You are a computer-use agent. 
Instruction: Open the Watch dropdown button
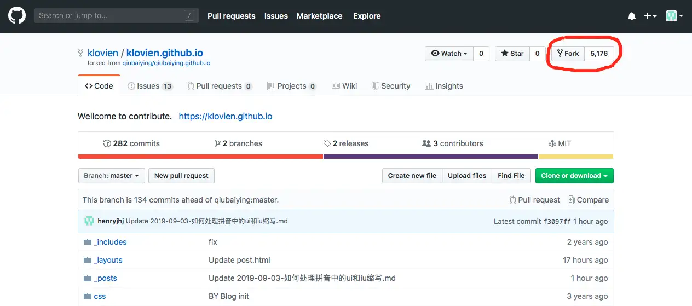(449, 53)
